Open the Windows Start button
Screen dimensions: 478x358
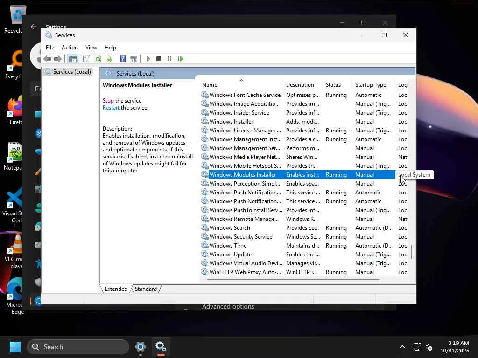[15, 347]
